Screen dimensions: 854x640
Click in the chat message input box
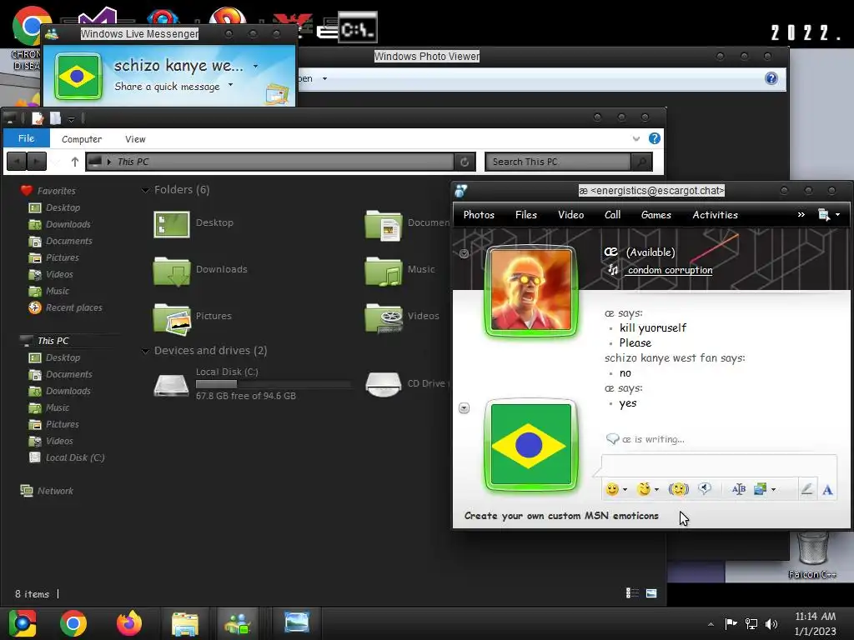pyautogui.click(x=719, y=466)
